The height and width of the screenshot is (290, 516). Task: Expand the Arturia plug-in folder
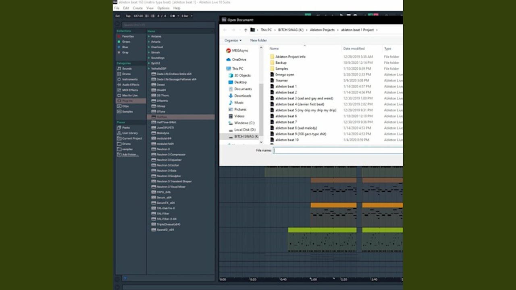[149, 41]
